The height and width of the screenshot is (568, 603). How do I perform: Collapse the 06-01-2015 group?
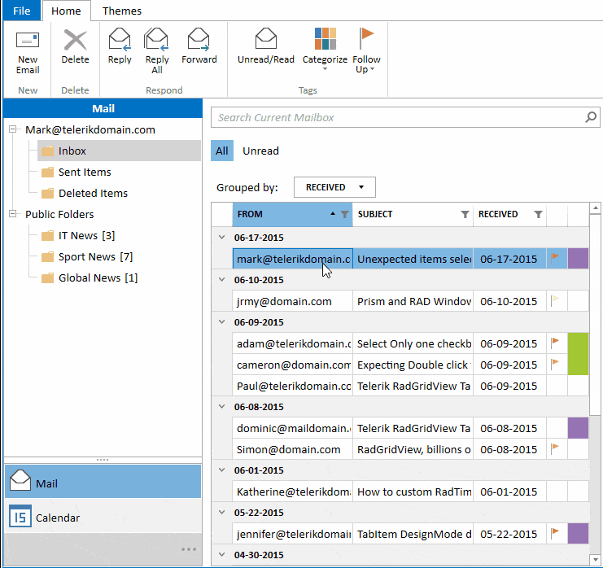tap(222, 470)
